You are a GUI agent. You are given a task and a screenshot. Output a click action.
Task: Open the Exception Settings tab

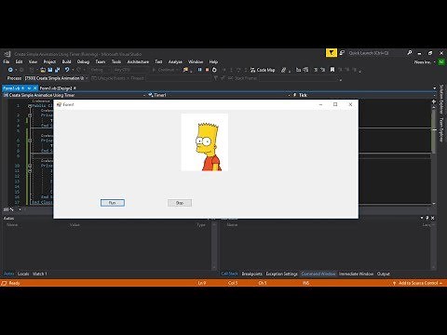(x=281, y=274)
